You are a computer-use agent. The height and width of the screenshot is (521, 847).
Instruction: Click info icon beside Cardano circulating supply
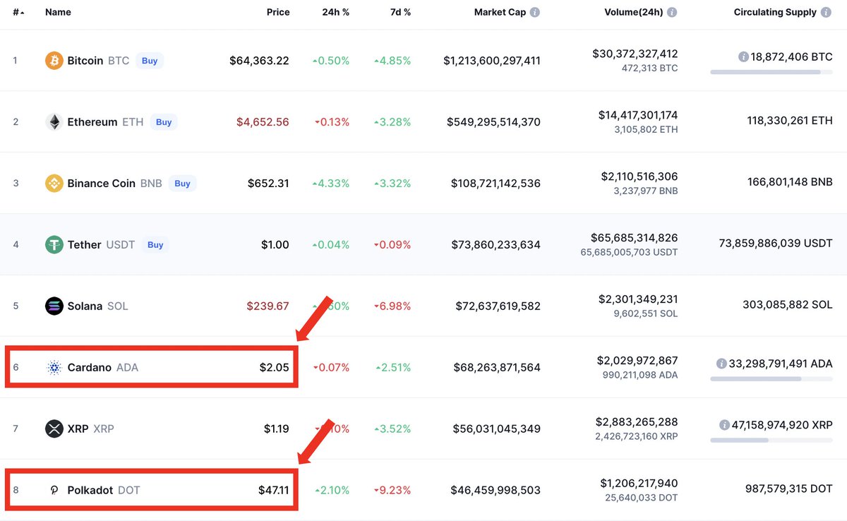point(721,364)
